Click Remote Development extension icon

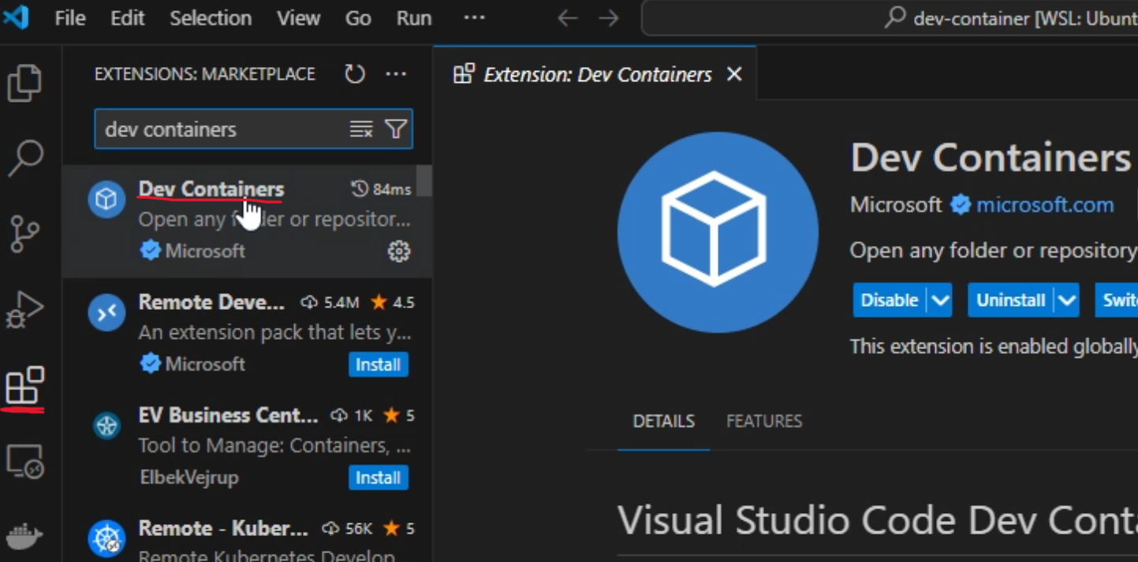[106, 313]
